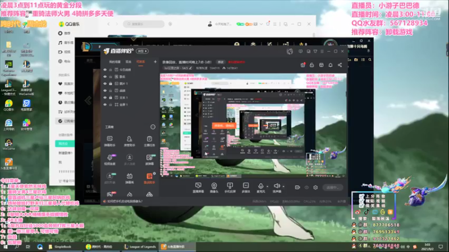Add a screen capture source (直播屏幕)
Image resolution: width=449 pixels, height=252 pixels.
coord(198,188)
